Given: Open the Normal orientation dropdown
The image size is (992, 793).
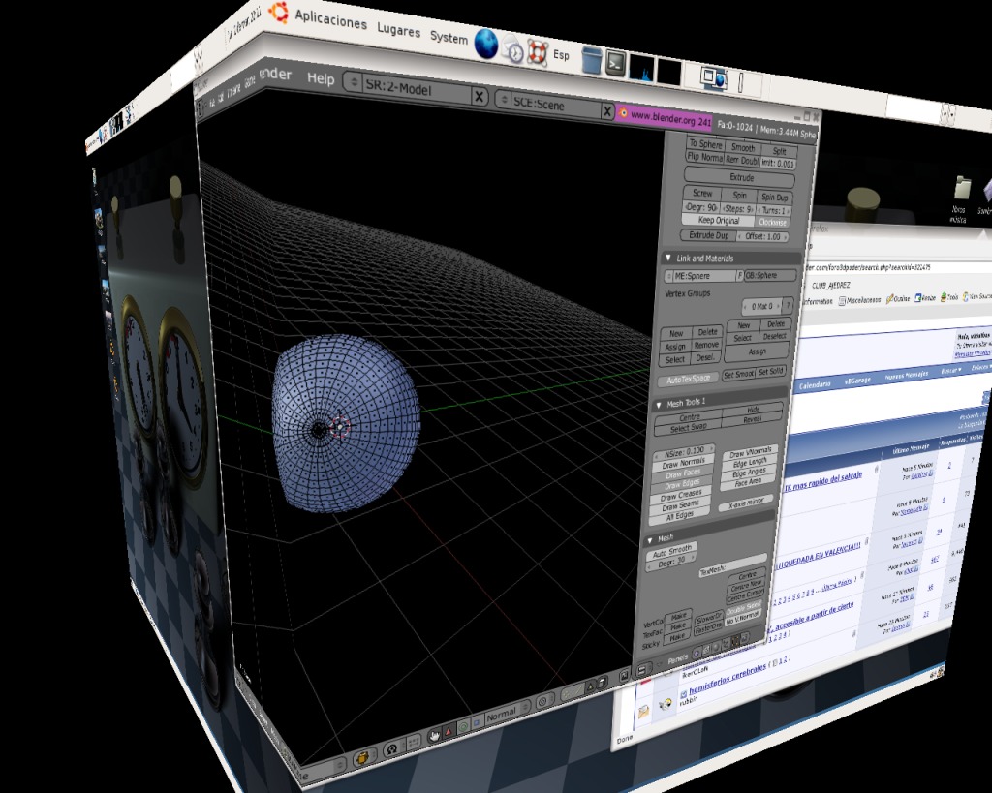Looking at the screenshot, I should [x=508, y=712].
